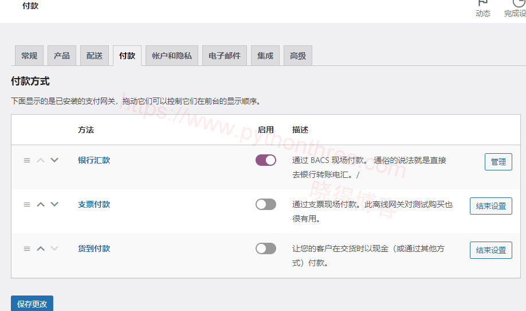
Task: Grab the drag handle for 货到付款
Action: click(27, 249)
